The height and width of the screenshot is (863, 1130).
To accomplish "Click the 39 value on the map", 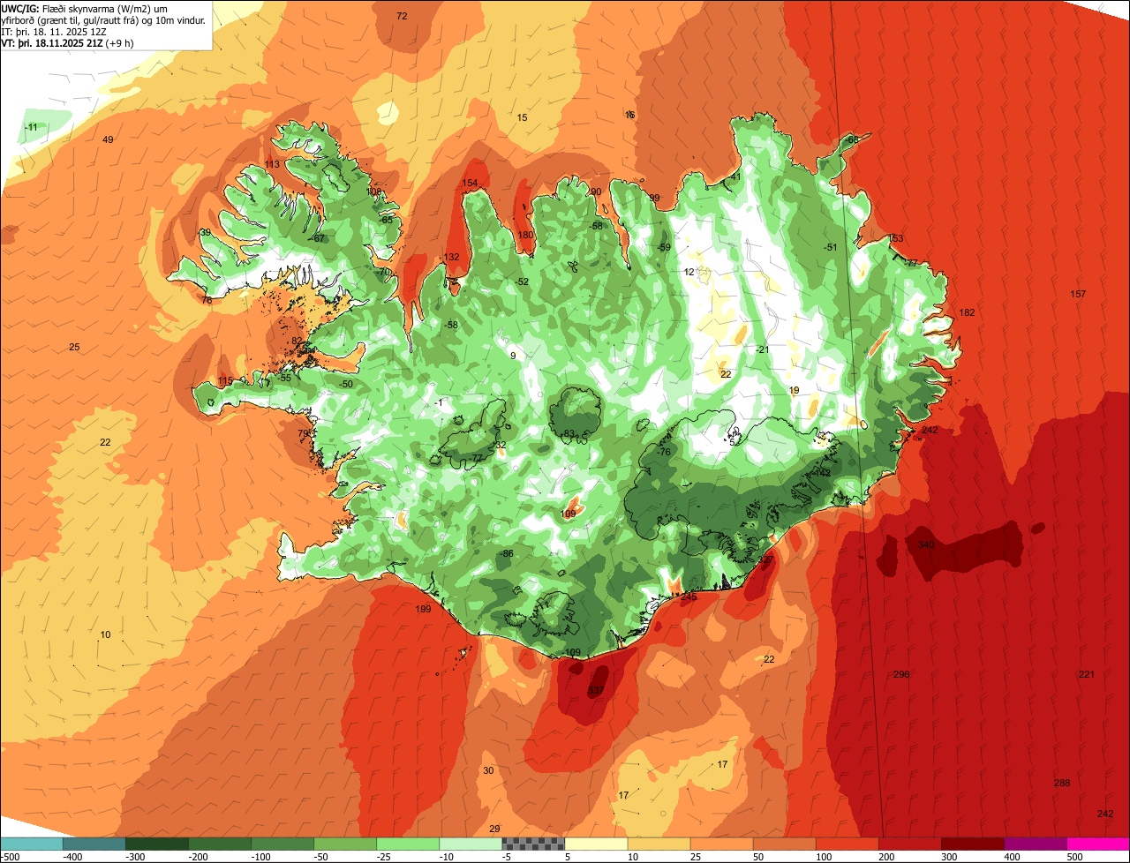I will (205, 233).
